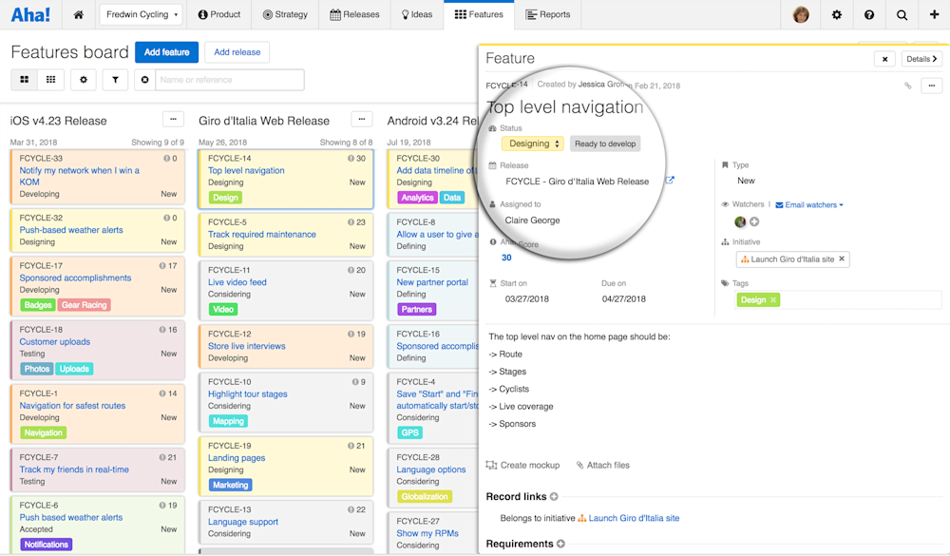Click the global search magnifier icon

point(901,14)
